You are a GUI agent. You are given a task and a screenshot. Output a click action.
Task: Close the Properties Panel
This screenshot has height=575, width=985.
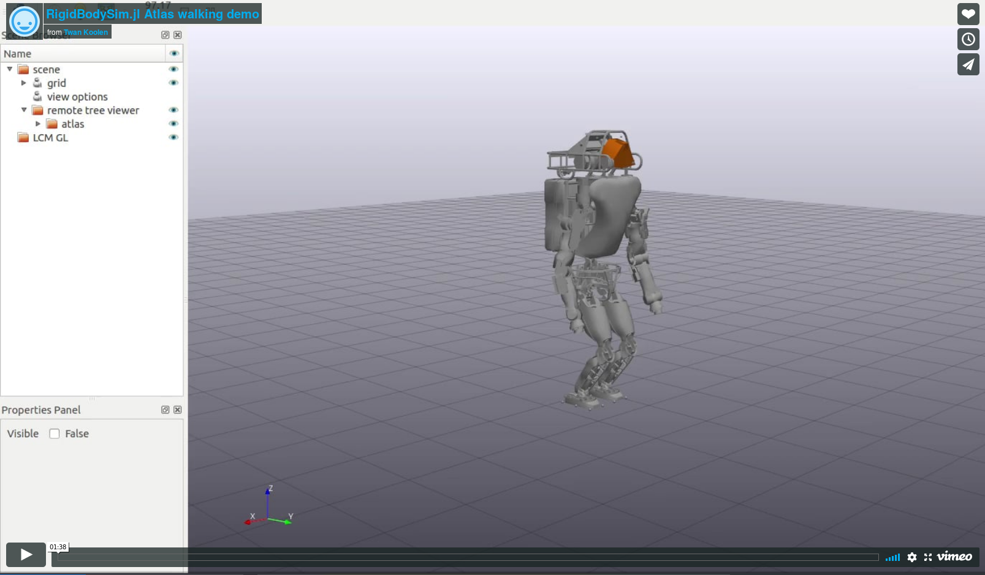coord(178,410)
